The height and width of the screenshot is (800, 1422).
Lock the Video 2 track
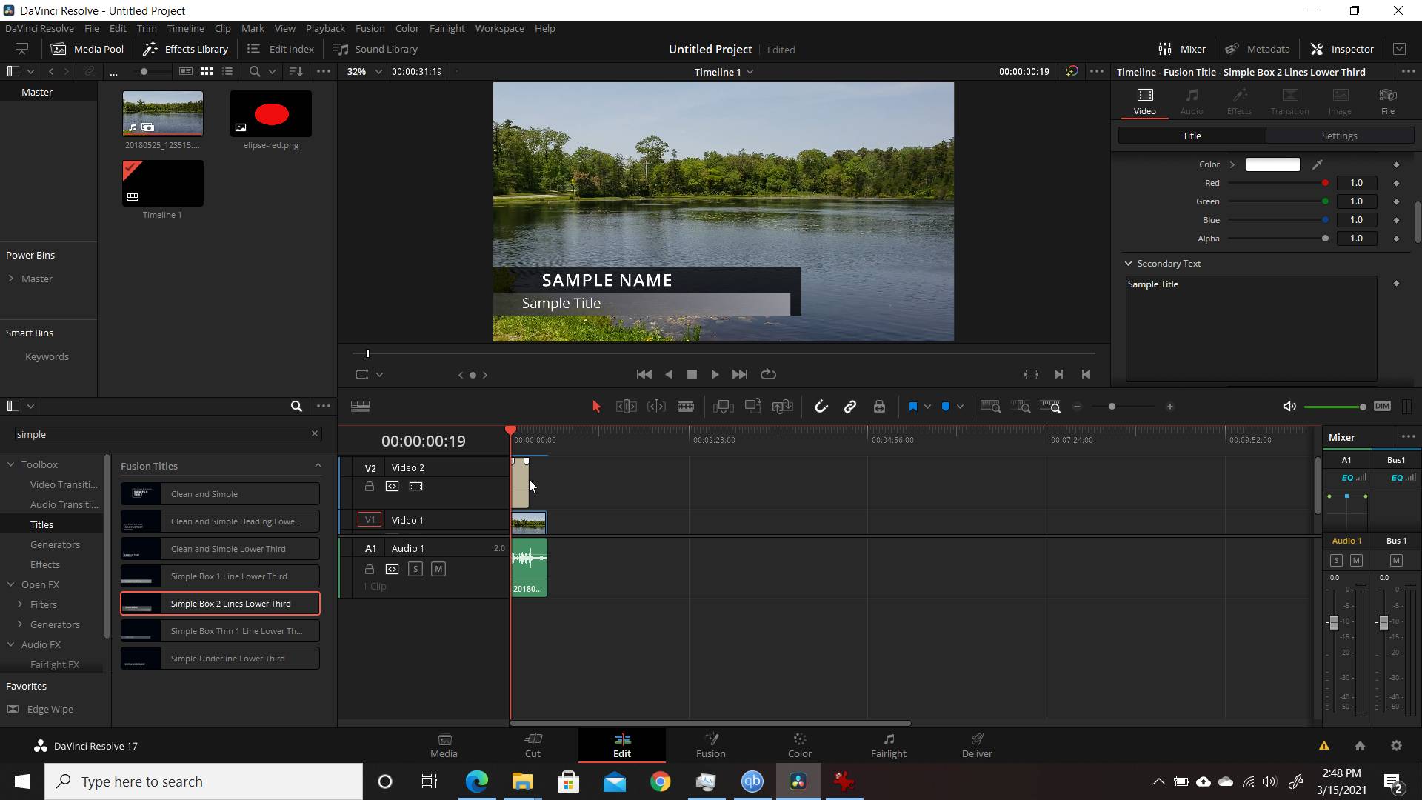[369, 487]
